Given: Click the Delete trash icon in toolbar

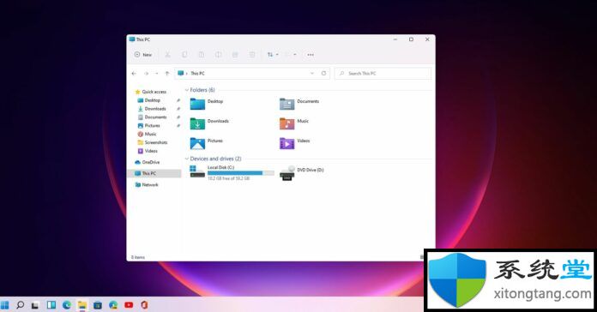Looking at the screenshot, I should (252, 55).
